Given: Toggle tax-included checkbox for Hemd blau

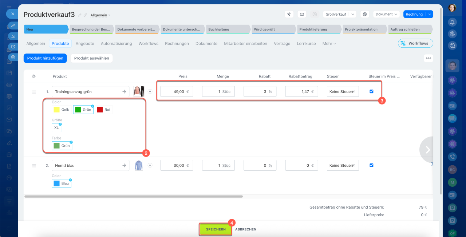Looking at the screenshot, I should click(x=371, y=165).
